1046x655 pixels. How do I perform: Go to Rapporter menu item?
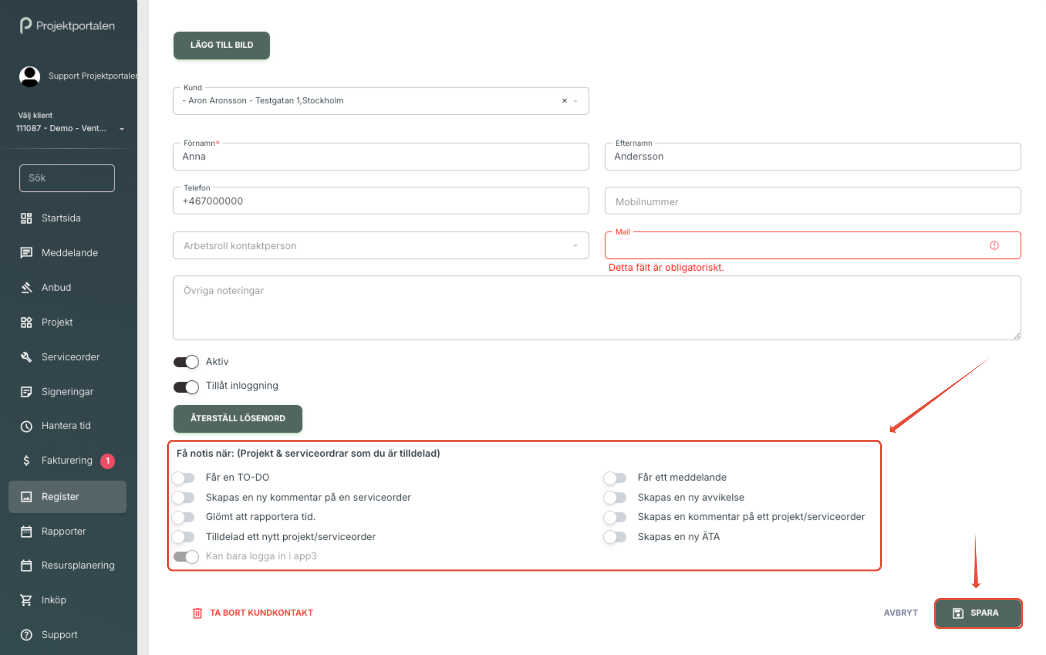(63, 532)
